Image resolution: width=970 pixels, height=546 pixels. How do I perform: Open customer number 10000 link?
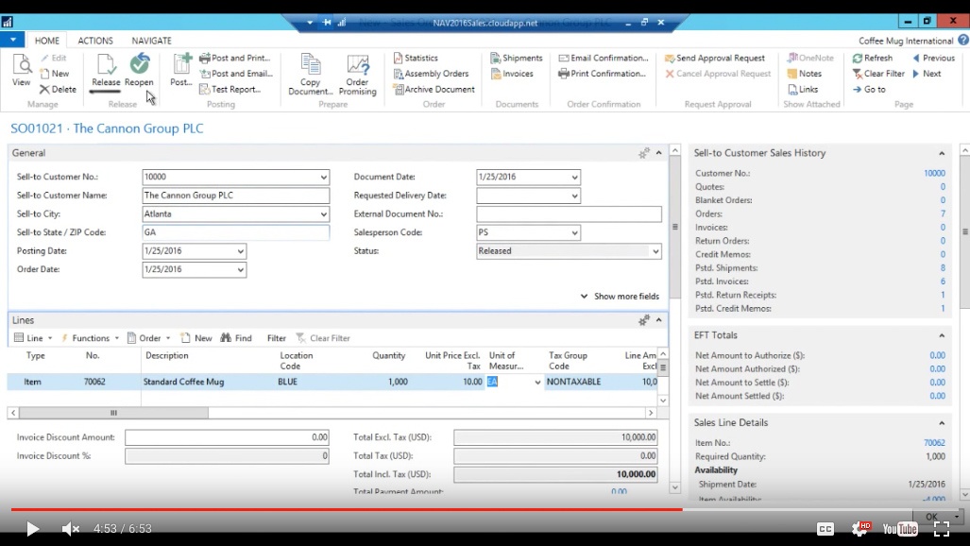click(934, 173)
